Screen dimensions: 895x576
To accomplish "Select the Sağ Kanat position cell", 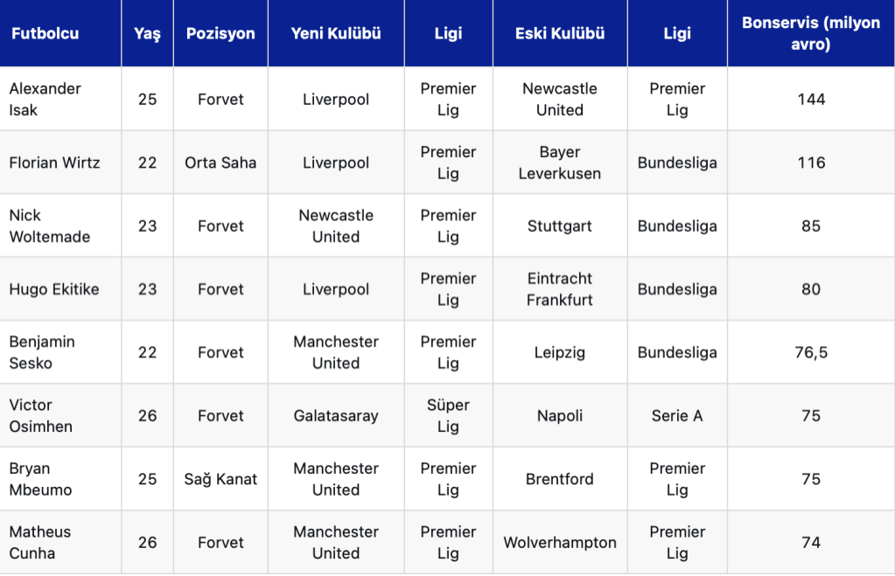I will tap(220, 479).
